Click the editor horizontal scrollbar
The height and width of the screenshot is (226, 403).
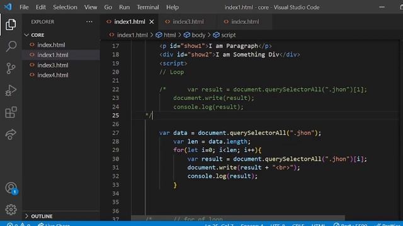pyautogui.click(x=238, y=218)
